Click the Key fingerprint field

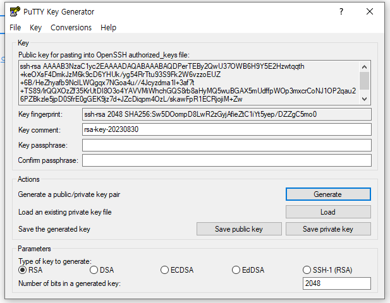pyautogui.click(x=227, y=114)
